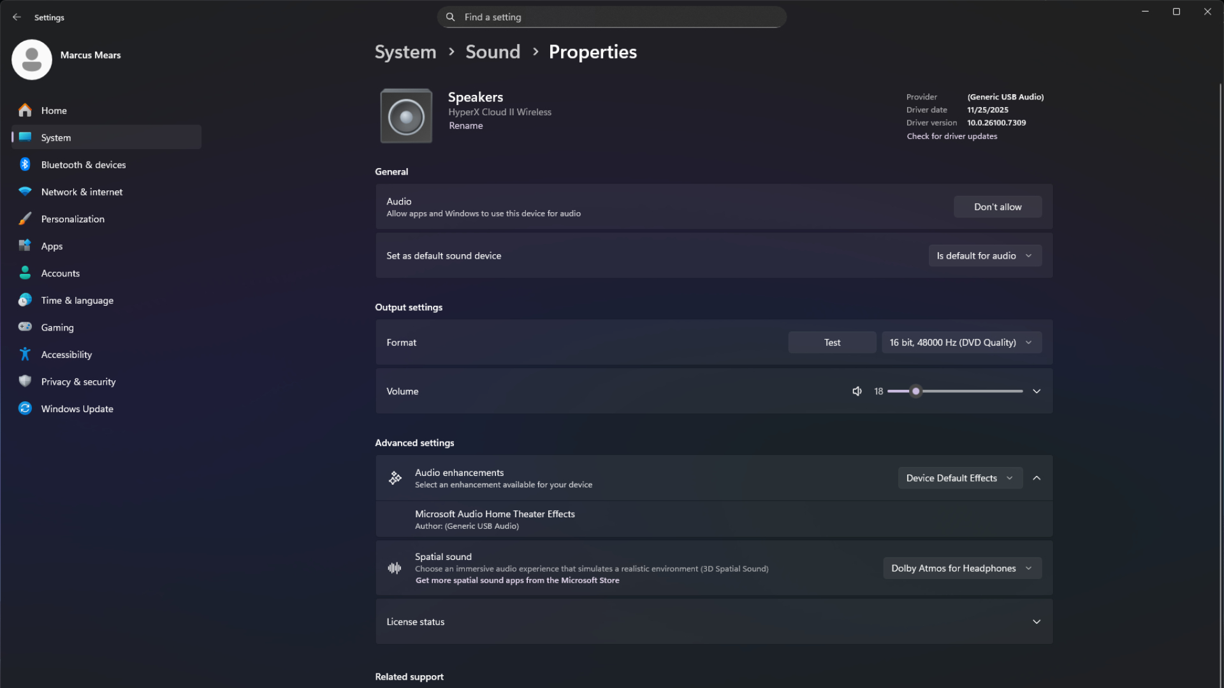Open the 16 bit 48000 Hz format dropdown
This screenshot has width=1224, height=688.
[961, 342]
